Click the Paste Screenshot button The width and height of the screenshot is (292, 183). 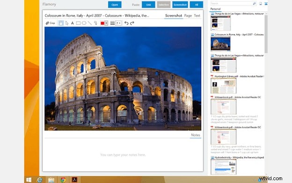[180, 5]
